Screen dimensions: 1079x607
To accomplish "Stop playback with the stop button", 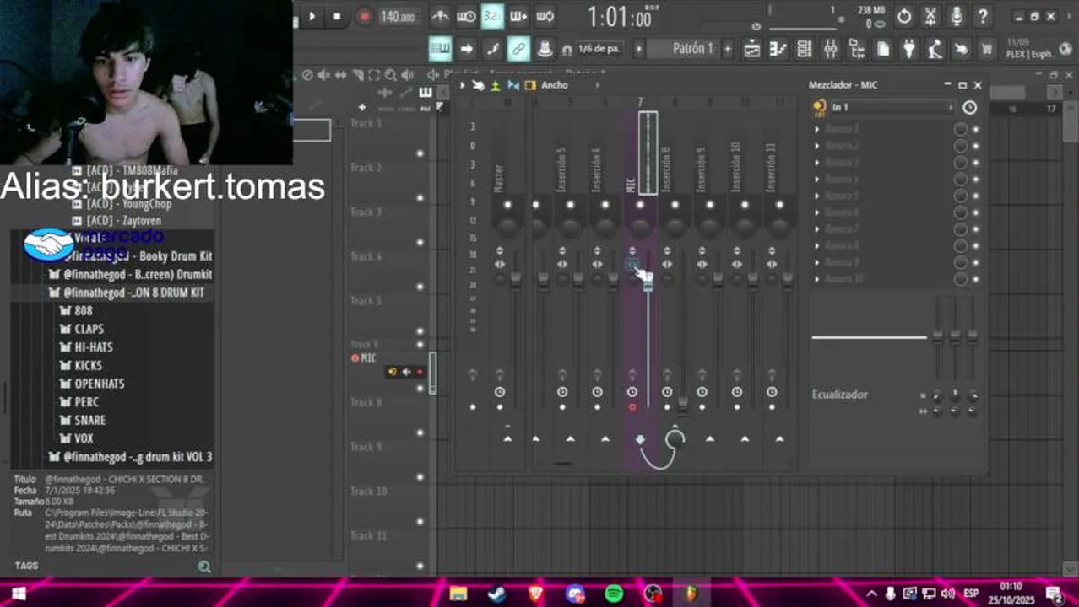I will pos(337,16).
